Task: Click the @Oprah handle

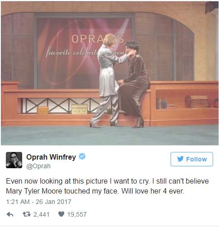Action: coord(38,166)
